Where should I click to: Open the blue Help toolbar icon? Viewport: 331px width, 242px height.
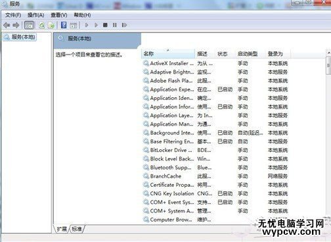(64, 25)
